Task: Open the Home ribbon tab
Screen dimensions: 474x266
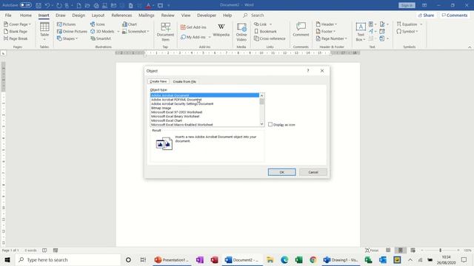Action: [x=26, y=15]
